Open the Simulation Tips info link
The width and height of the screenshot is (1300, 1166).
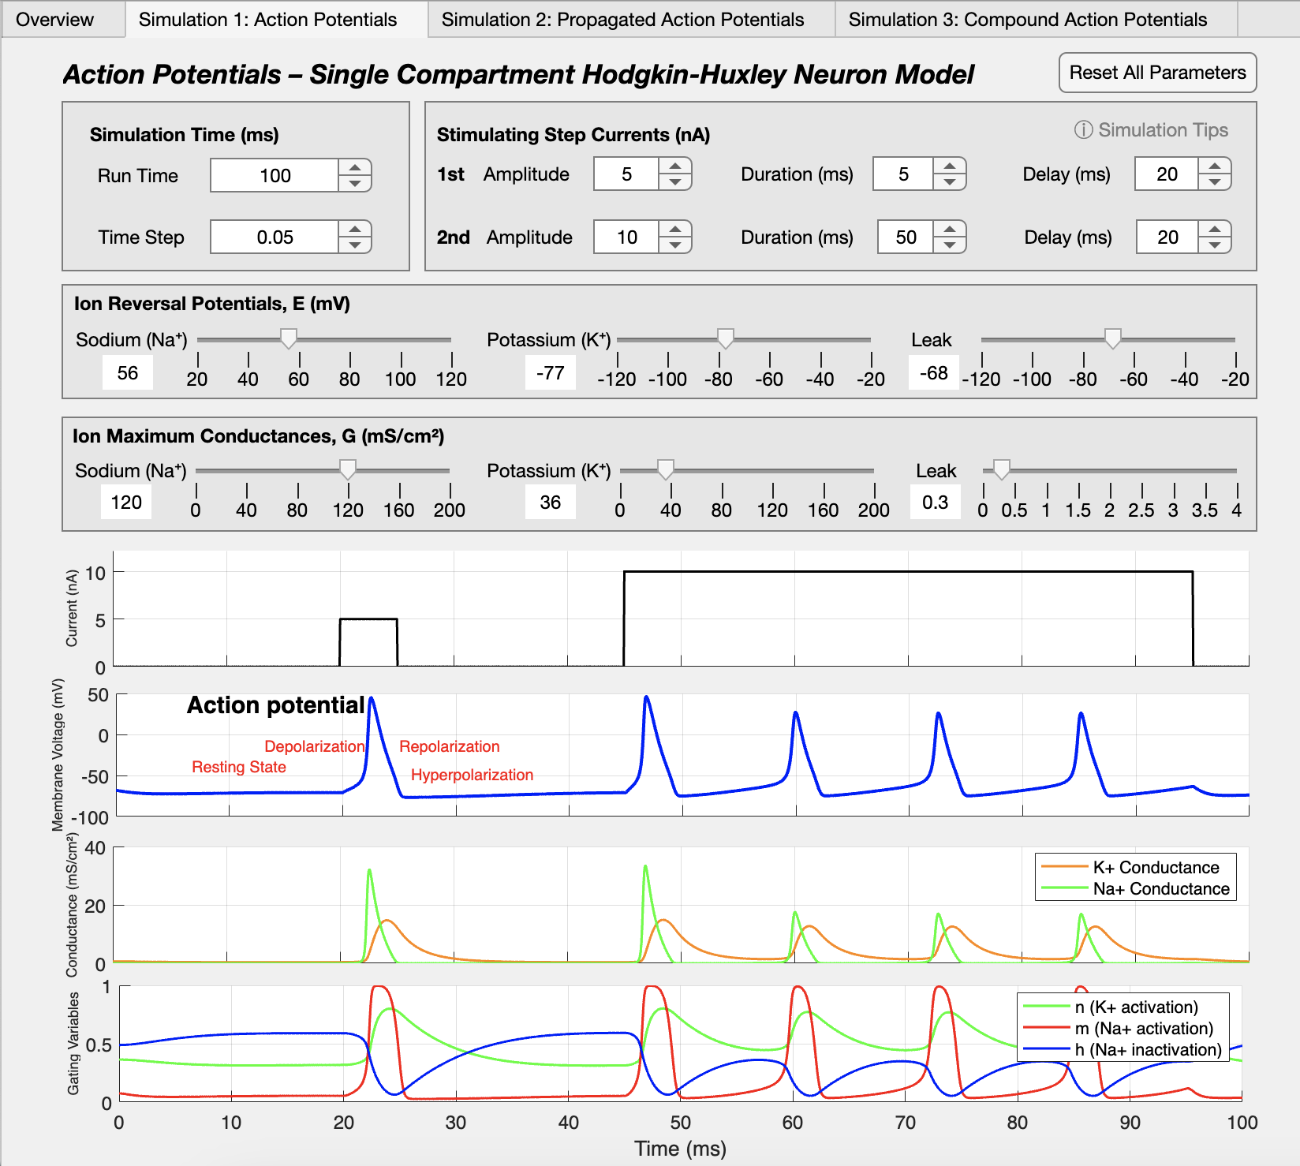(x=1152, y=130)
